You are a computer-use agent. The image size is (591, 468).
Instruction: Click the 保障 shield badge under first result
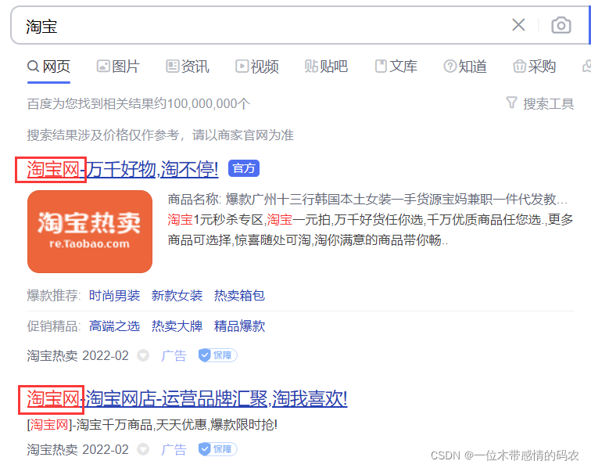pos(217,355)
